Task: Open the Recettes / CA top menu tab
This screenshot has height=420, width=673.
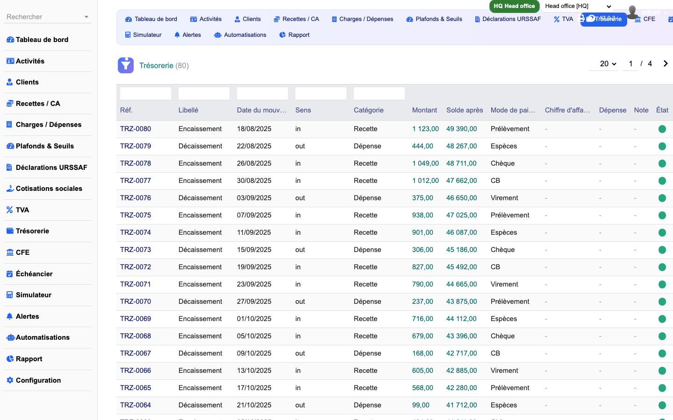Action: [296, 19]
